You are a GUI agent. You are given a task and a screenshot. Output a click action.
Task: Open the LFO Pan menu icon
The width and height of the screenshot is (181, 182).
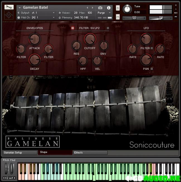pos(152,69)
